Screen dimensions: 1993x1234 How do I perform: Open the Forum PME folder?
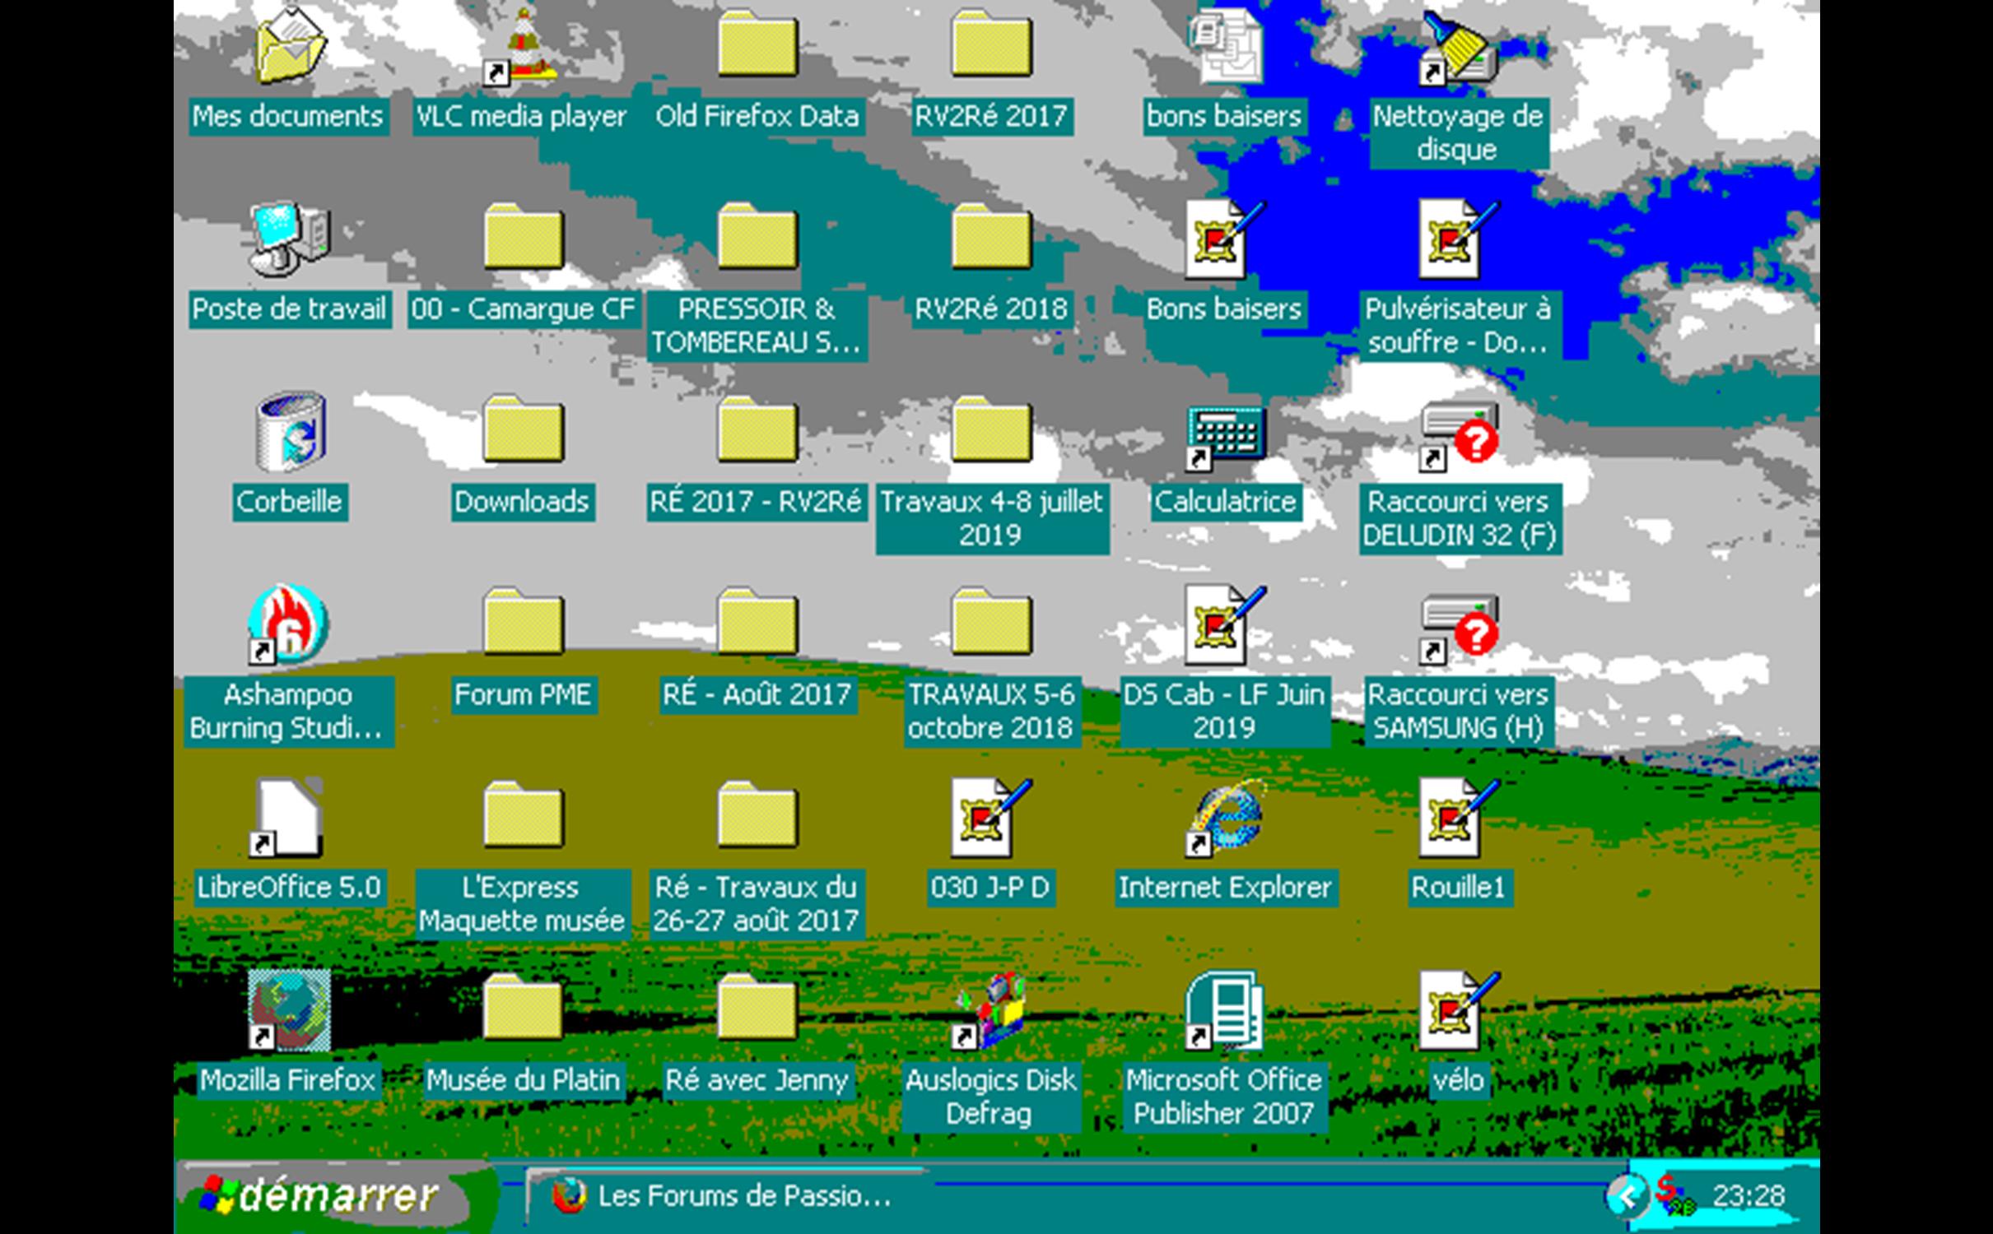pyautogui.click(x=523, y=623)
